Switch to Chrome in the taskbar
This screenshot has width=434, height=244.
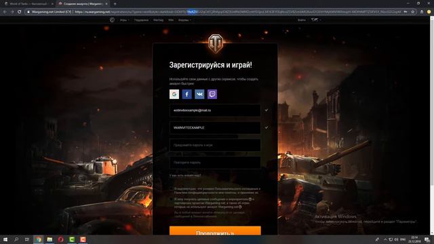tap(39, 239)
